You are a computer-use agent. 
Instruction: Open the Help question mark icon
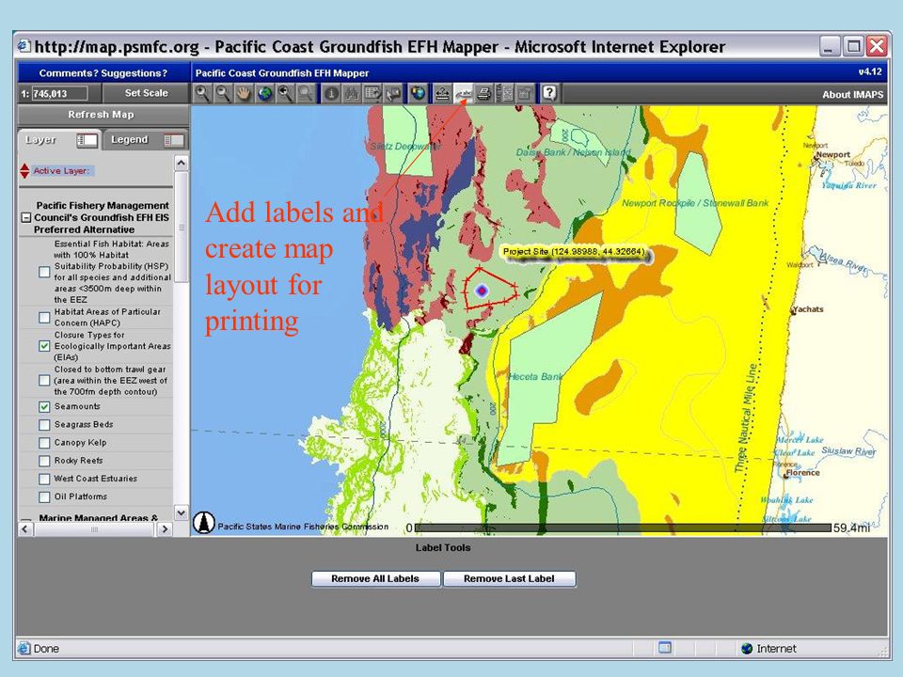click(x=549, y=93)
